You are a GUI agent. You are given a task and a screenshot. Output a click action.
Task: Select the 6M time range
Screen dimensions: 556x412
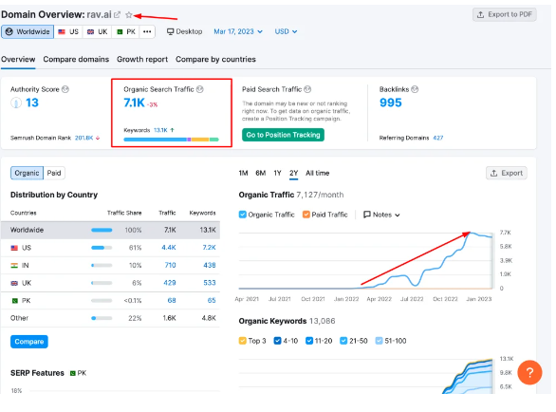261,173
